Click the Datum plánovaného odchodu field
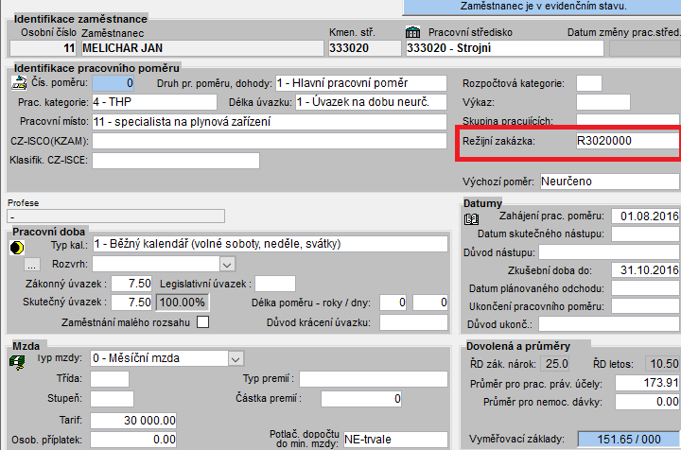Screen dimensions: 681x450 [645, 288]
